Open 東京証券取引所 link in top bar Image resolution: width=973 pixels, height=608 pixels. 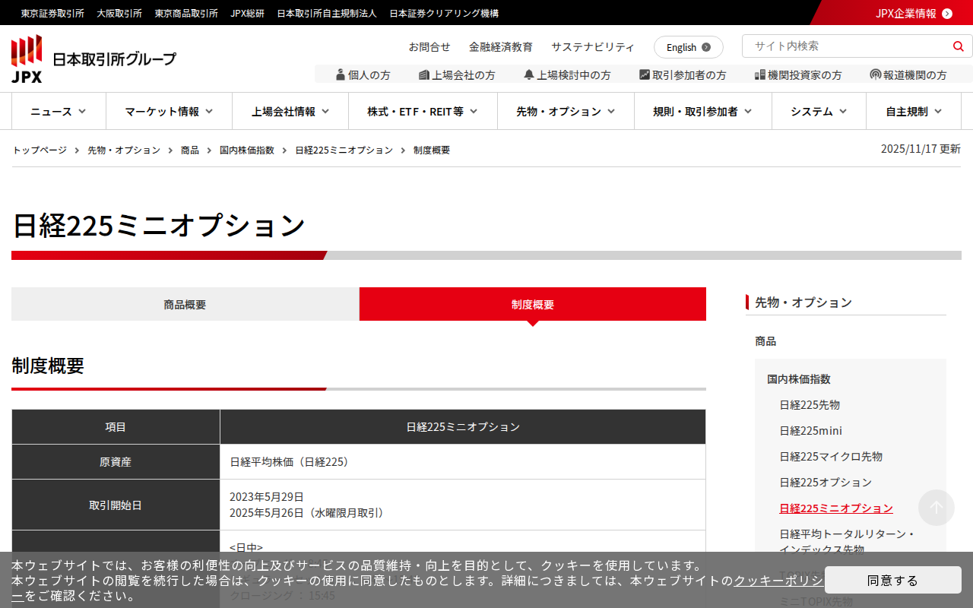click(x=52, y=13)
